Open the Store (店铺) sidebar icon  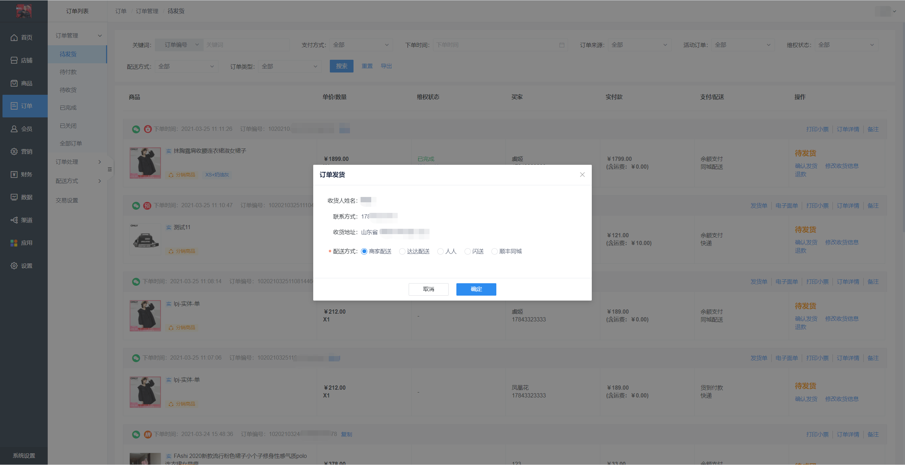[14, 60]
